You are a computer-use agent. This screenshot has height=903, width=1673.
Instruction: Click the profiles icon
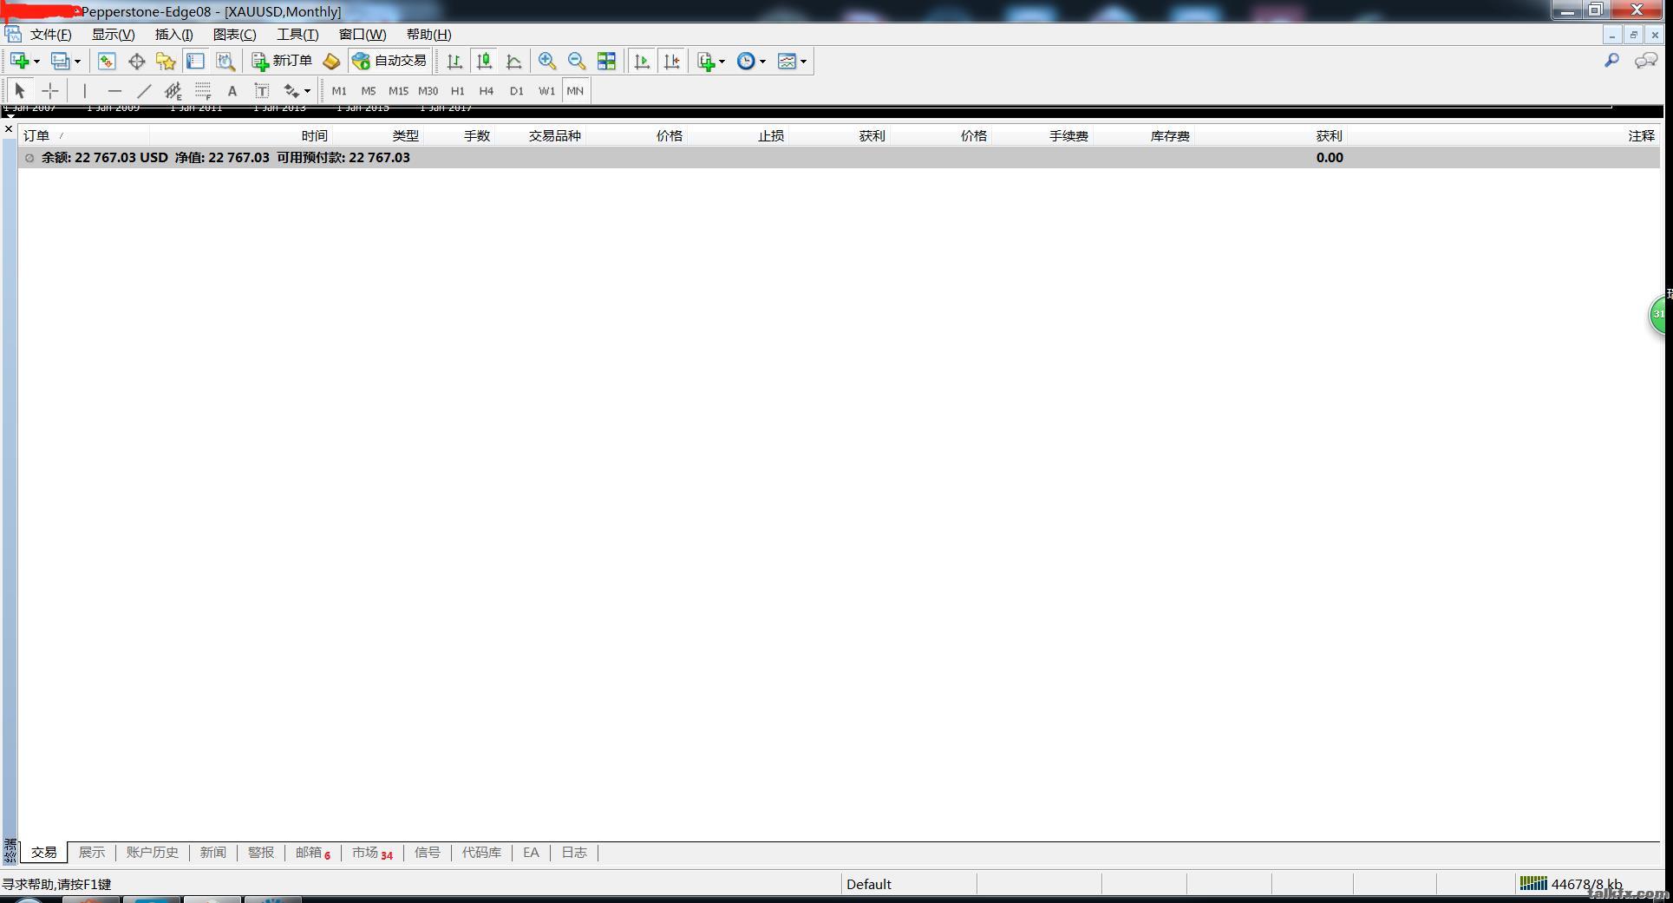point(60,61)
